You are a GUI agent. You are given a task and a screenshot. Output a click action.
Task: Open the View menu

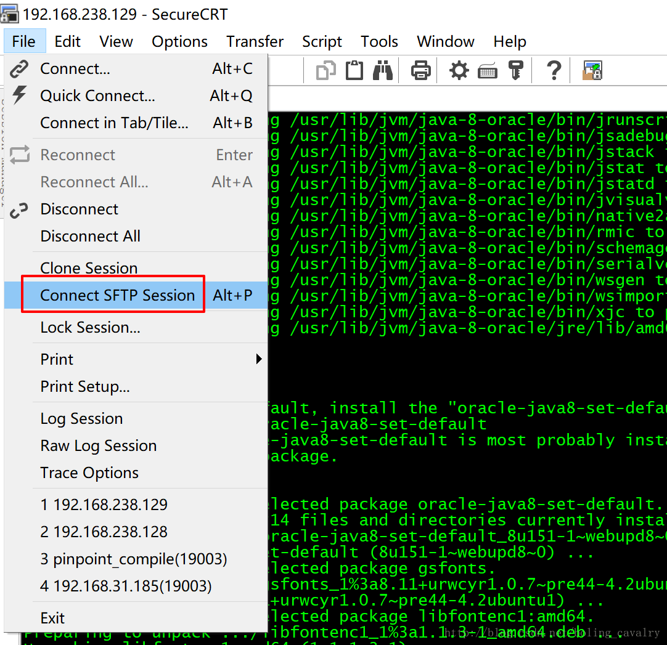click(116, 41)
